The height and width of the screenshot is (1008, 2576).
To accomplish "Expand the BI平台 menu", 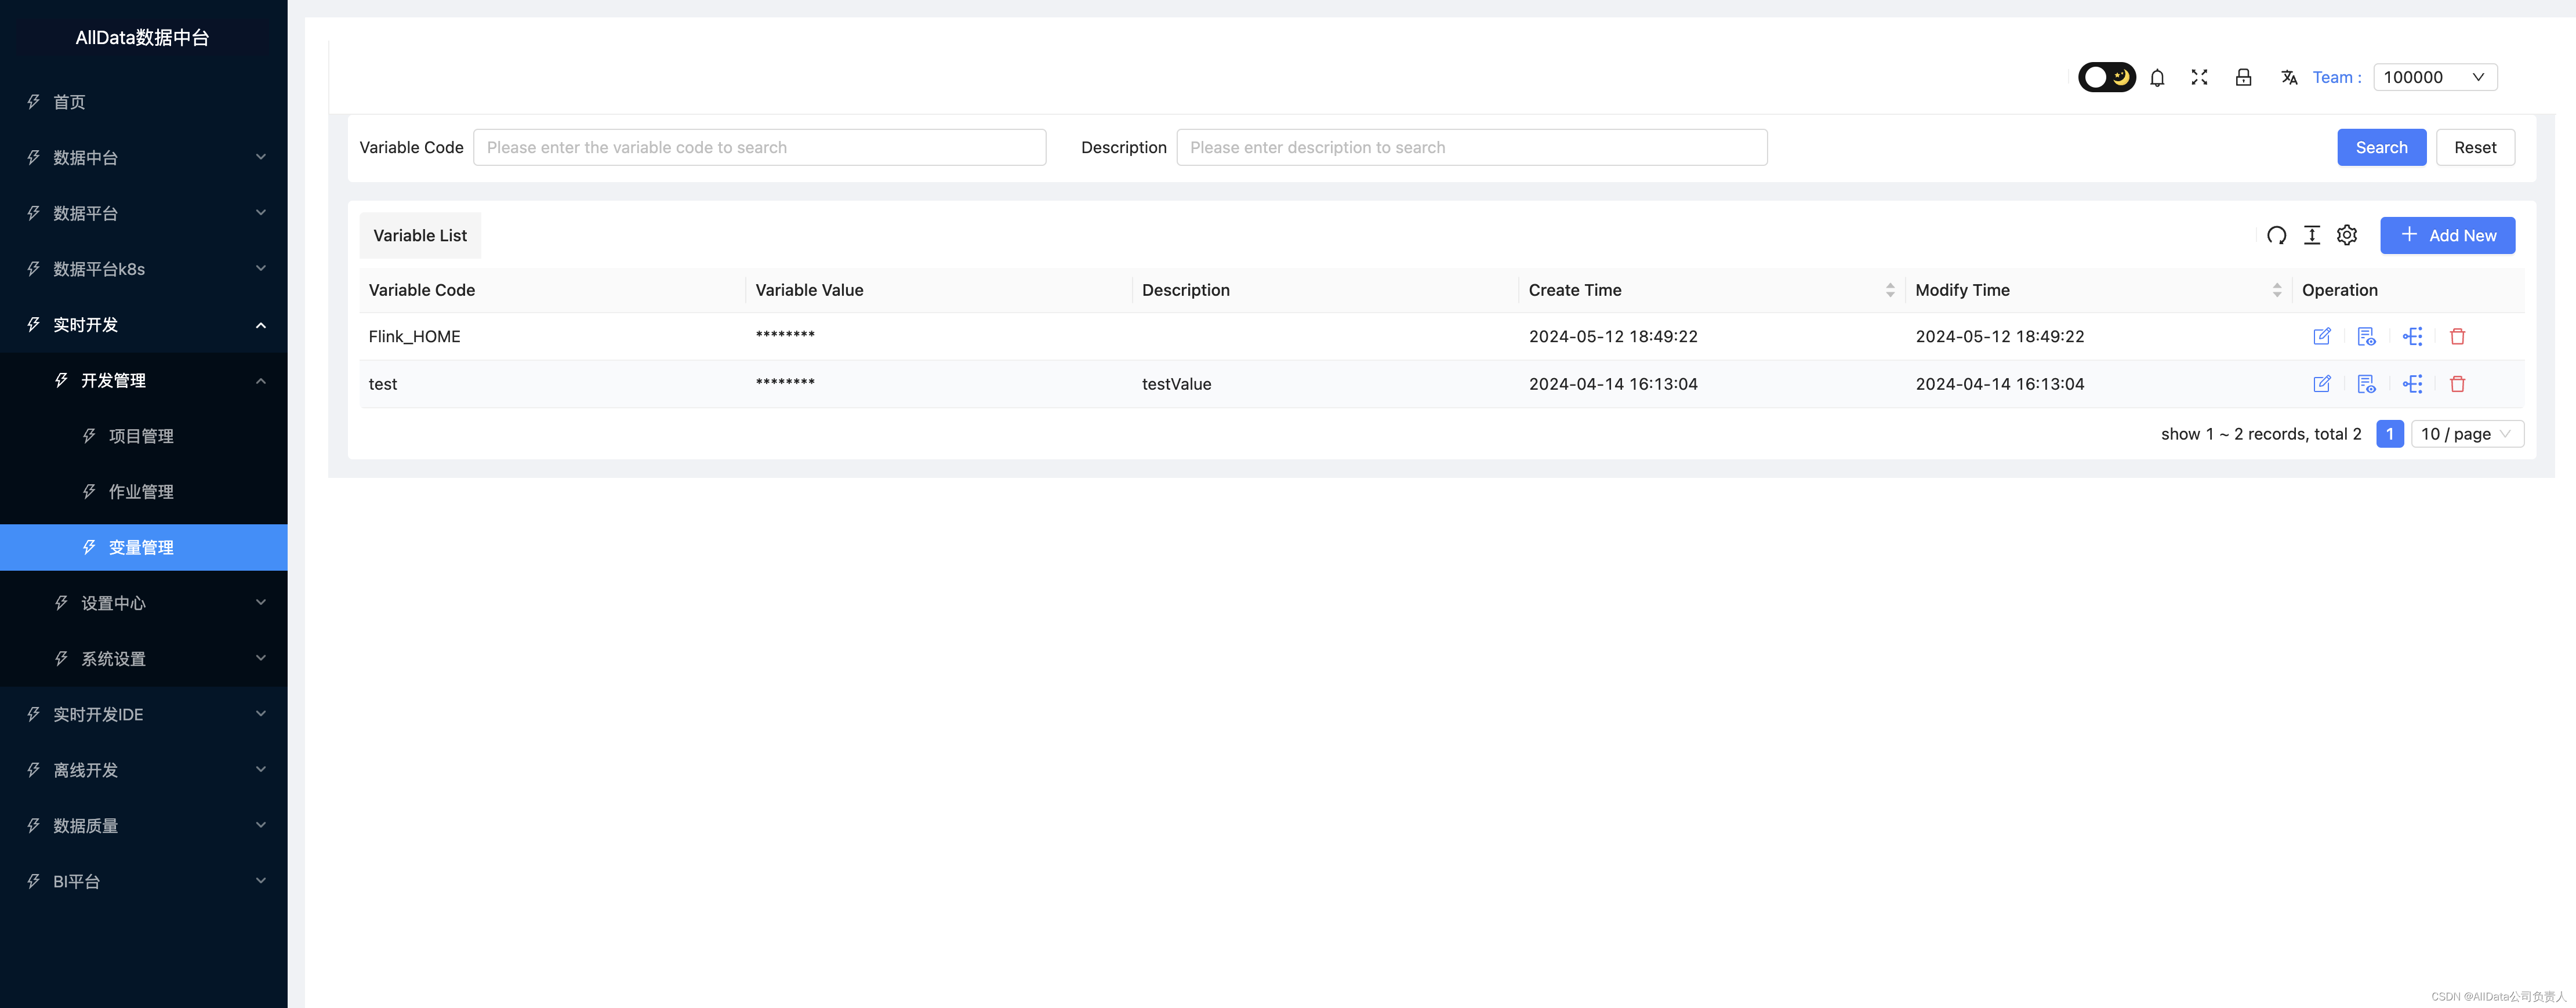I will 144,881.
